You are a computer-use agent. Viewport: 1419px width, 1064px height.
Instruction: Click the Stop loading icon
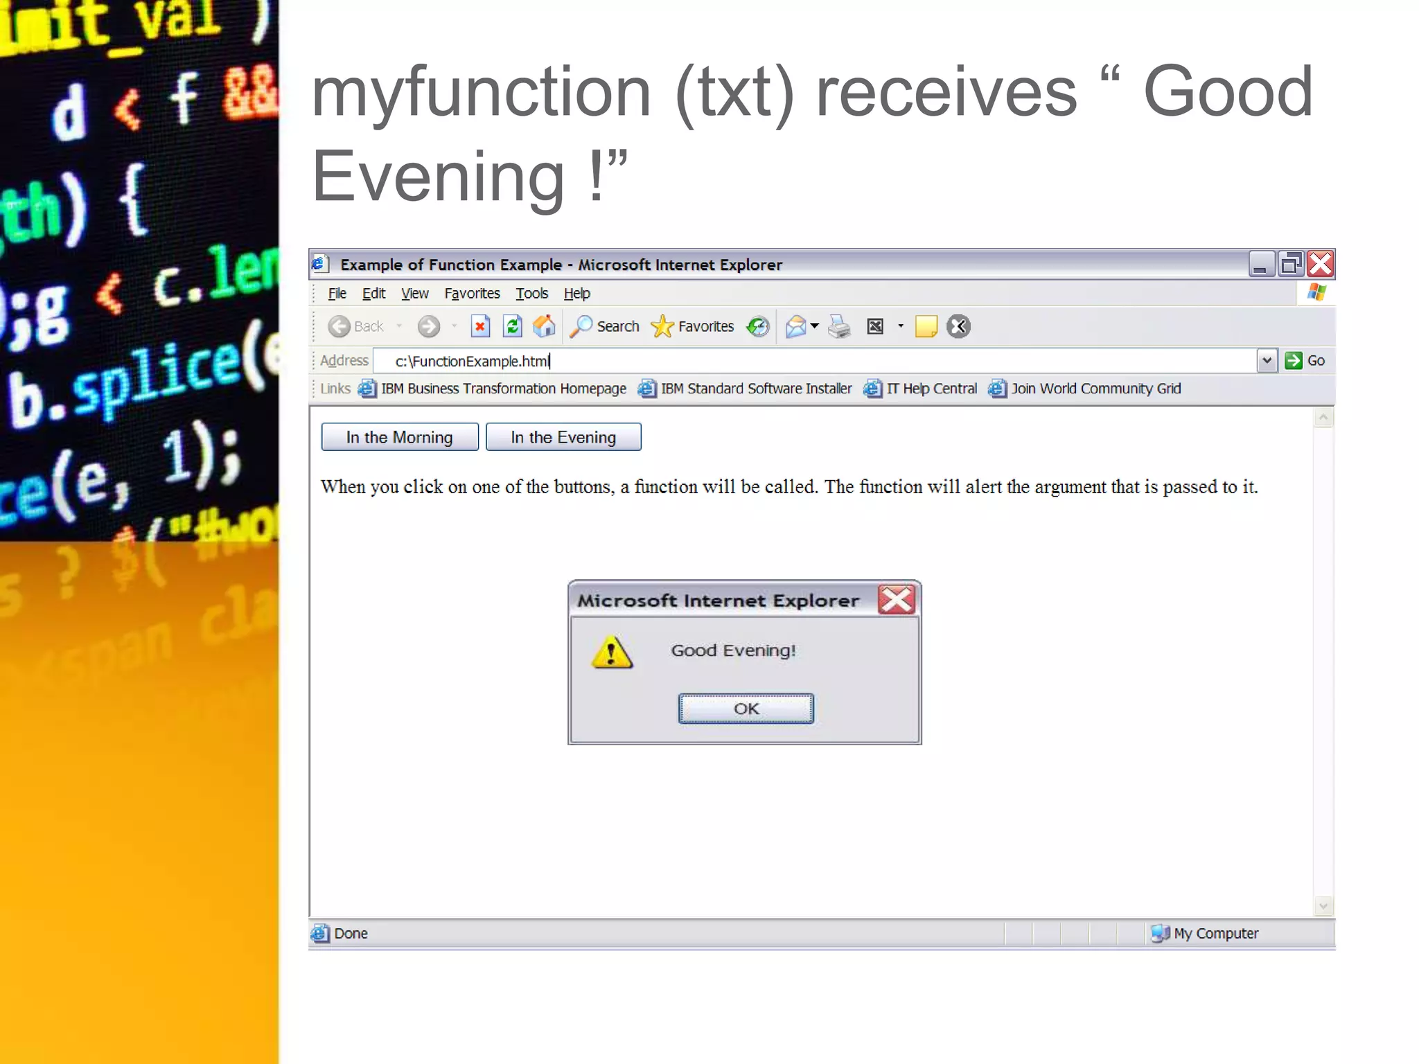tap(480, 326)
